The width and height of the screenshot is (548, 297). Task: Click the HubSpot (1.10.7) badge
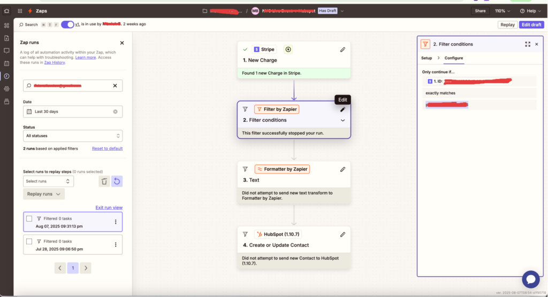tap(278, 234)
